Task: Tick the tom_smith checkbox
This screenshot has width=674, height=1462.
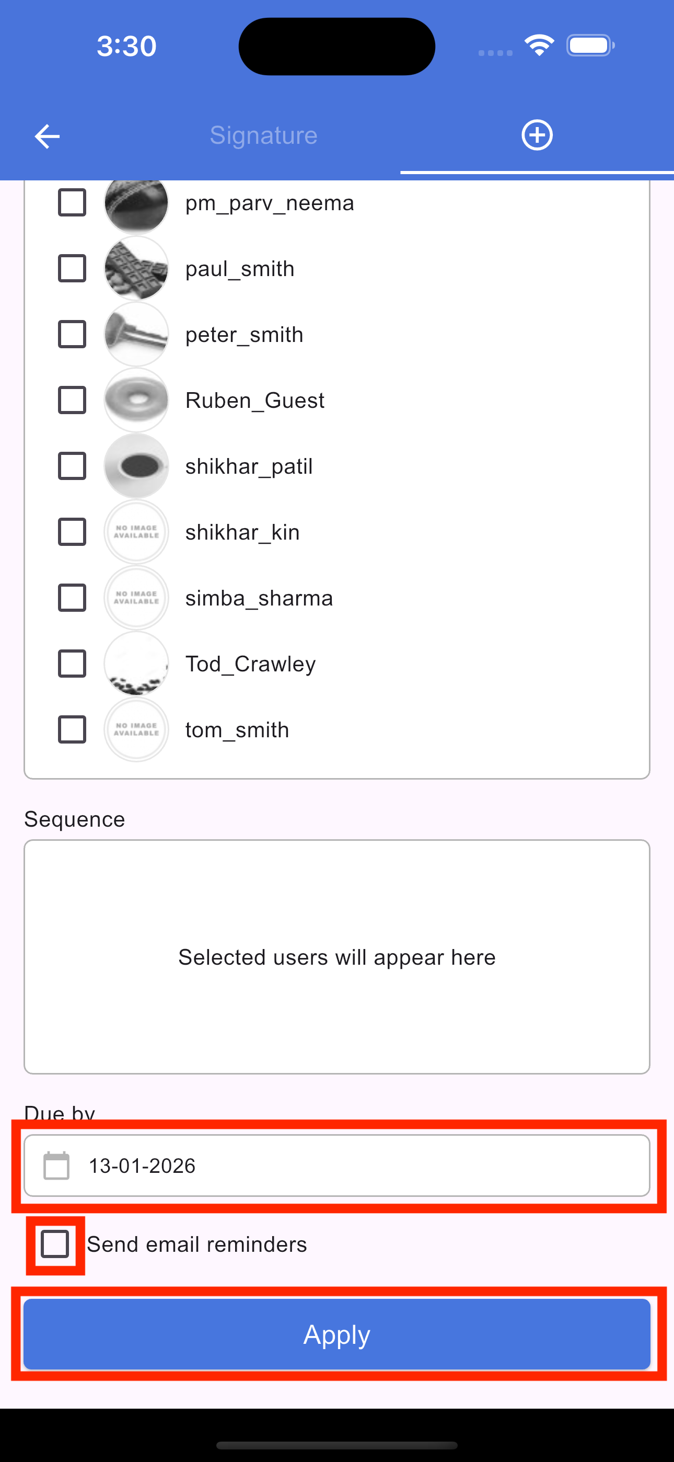Action: point(72,729)
